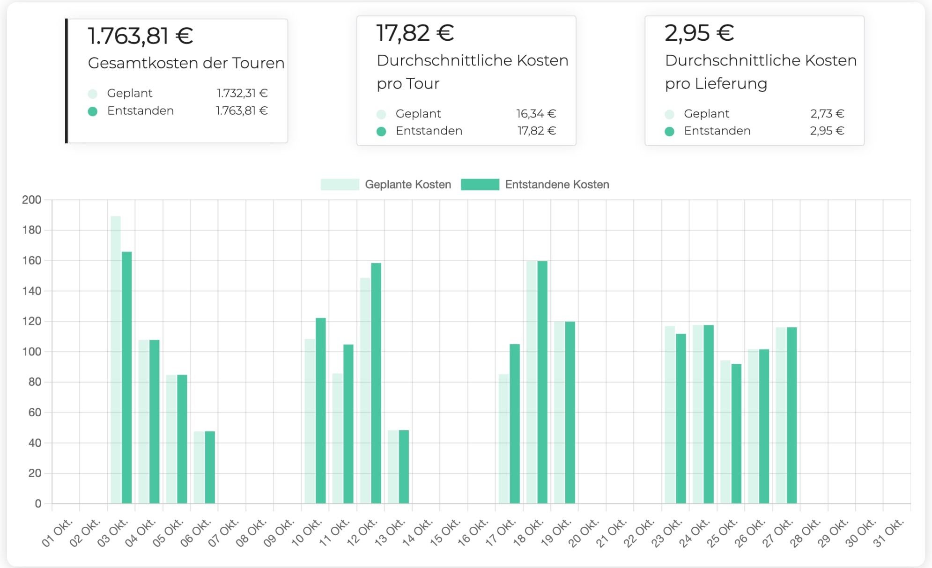The height and width of the screenshot is (568, 932).
Task: Click the 1.763,81 € total value
Action: click(138, 35)
